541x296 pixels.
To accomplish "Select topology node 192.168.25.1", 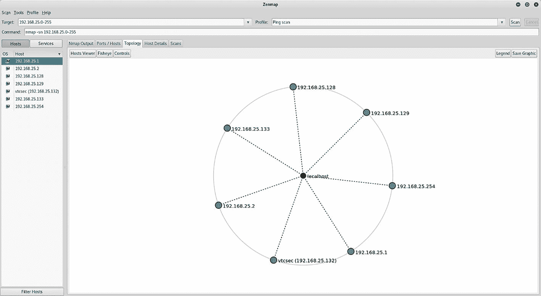I will pyautogui.click(x=351, y=251).
